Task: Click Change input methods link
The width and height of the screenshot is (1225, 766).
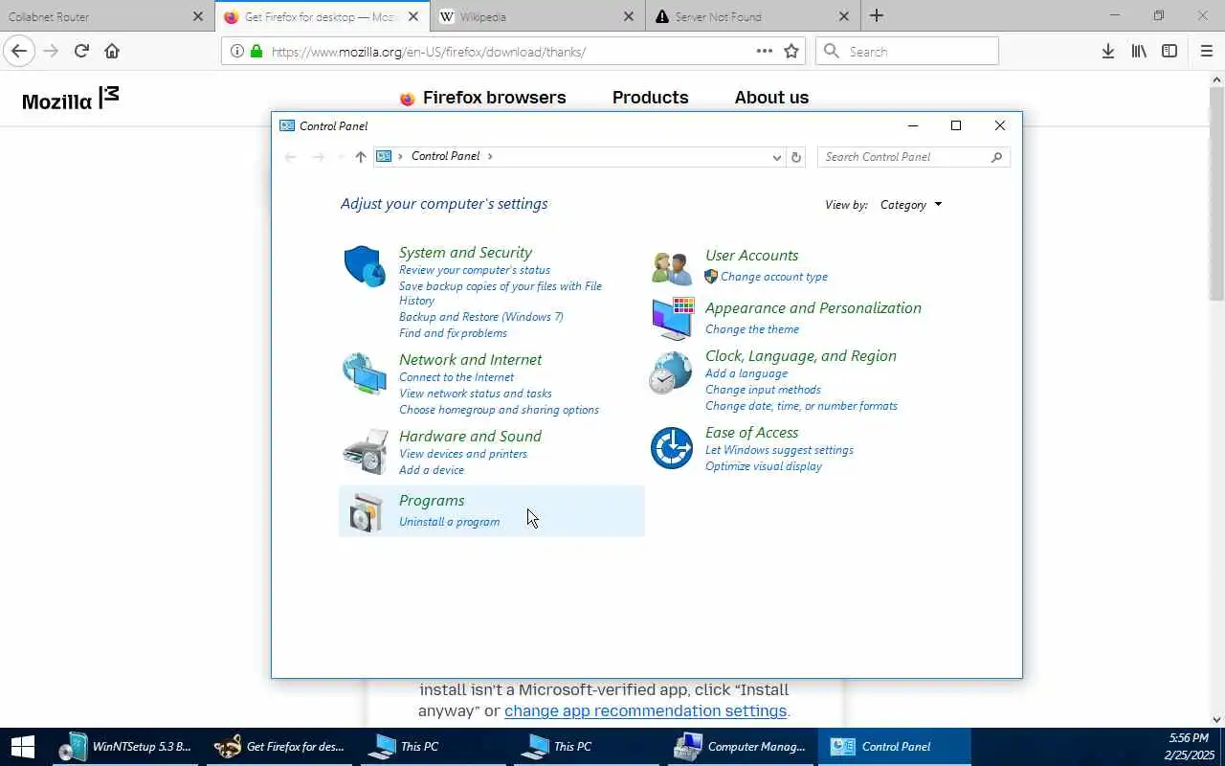Action: [763, 390]
